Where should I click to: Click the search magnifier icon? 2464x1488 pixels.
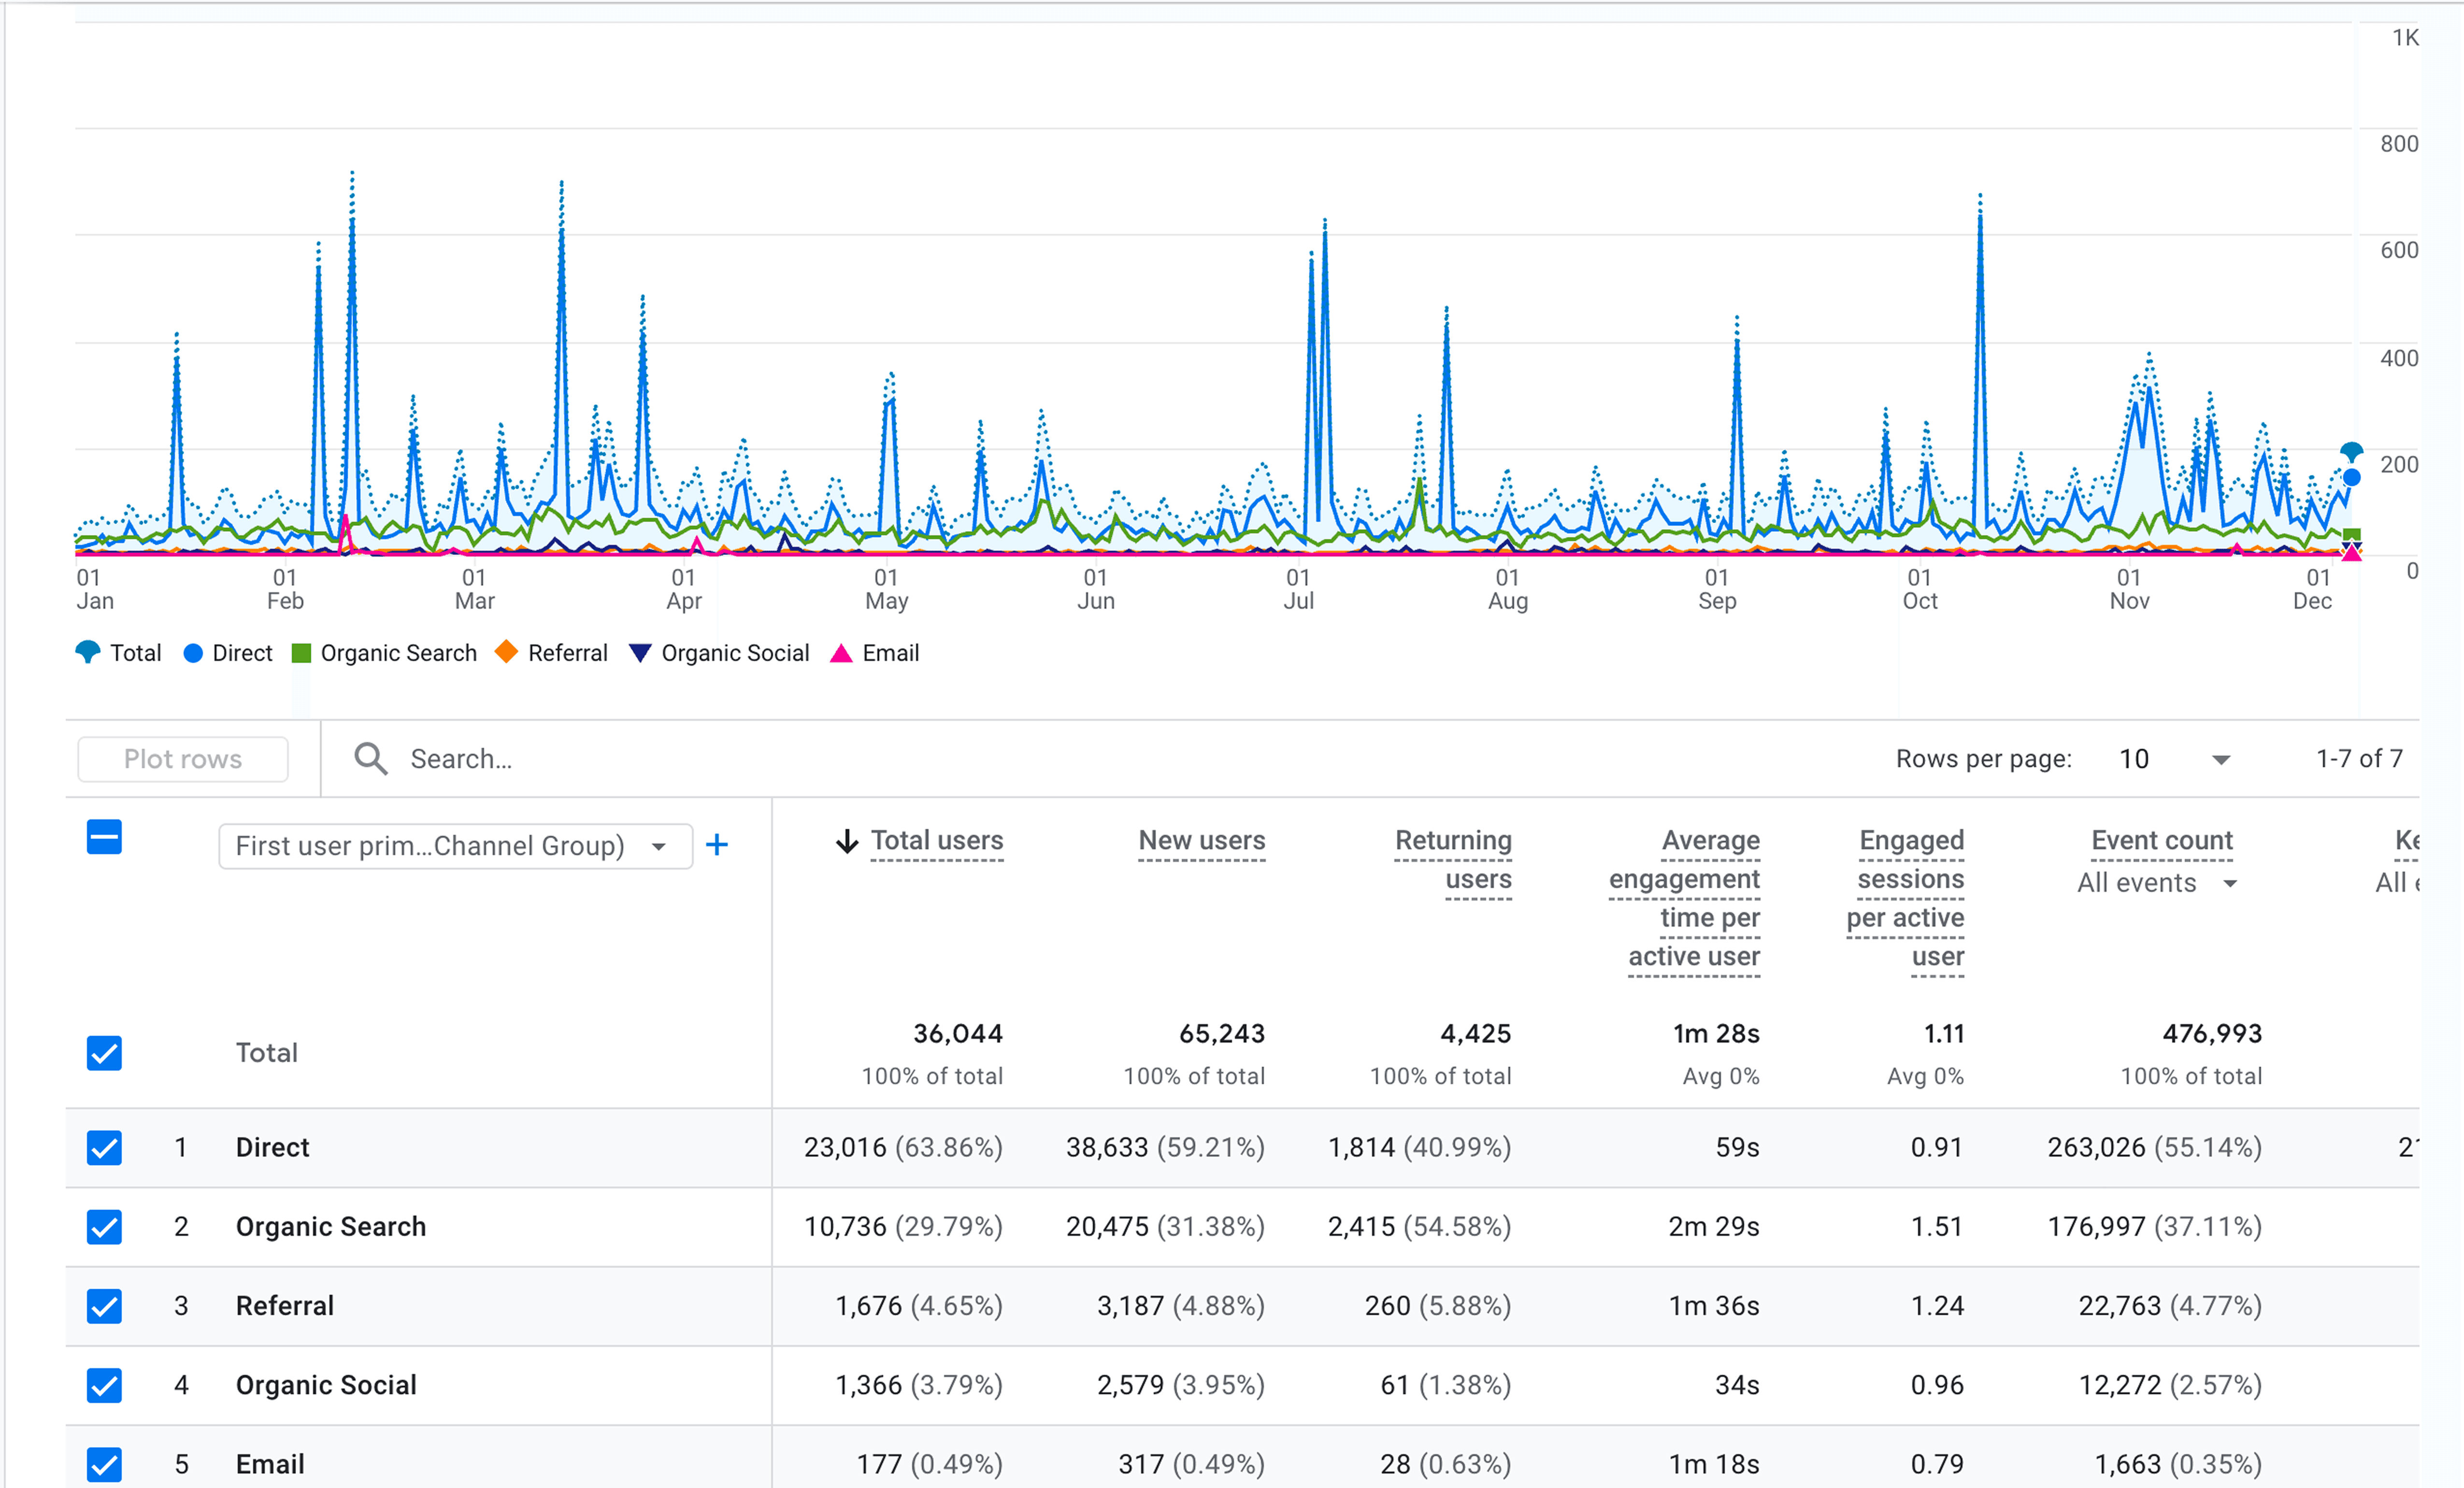370,759
